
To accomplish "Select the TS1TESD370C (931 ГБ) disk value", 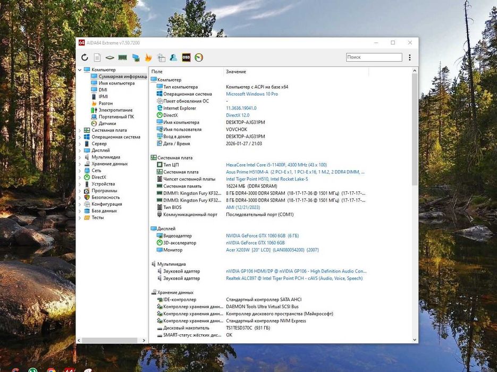I will coord(248,328).
